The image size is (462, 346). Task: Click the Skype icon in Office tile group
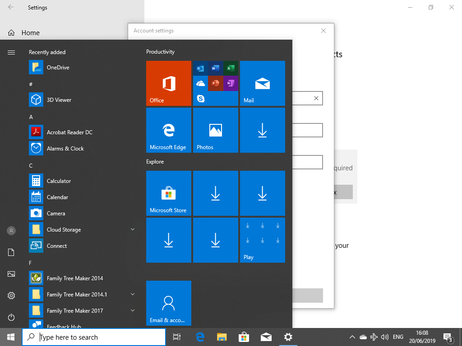(201, 99)
